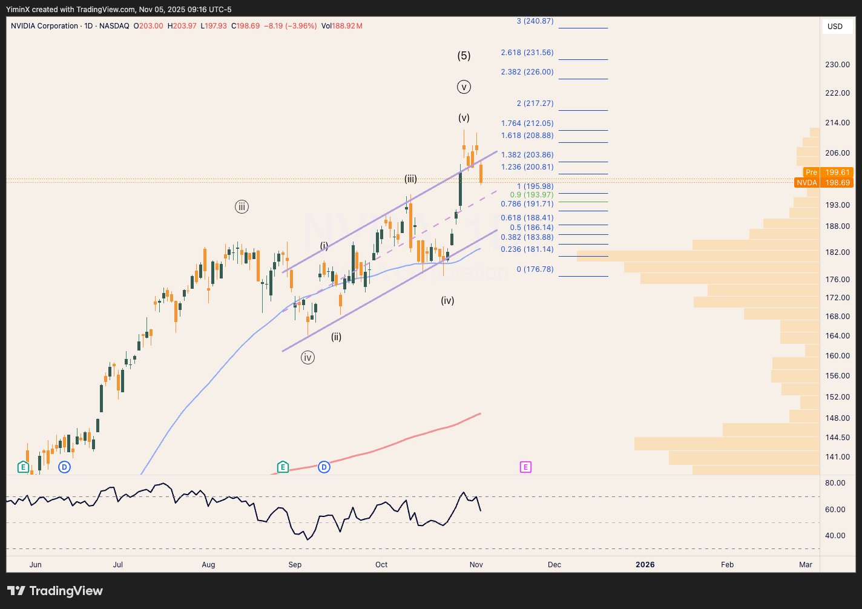Click the Fibonacci level 0.786 (191.71)
The width and height of the screenshot is (862, 609).
[527, 204]
